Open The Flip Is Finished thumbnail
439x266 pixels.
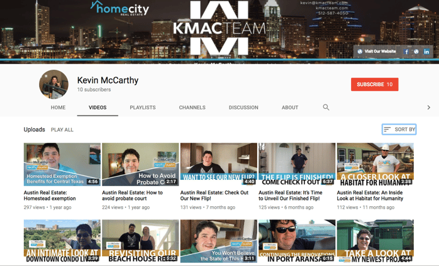297,164
